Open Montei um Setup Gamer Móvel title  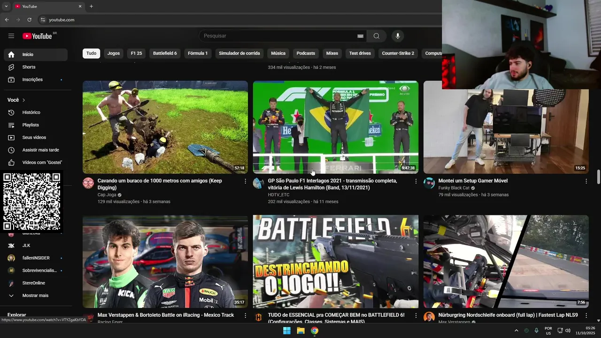pyautogui.click(x=473, y=181)
